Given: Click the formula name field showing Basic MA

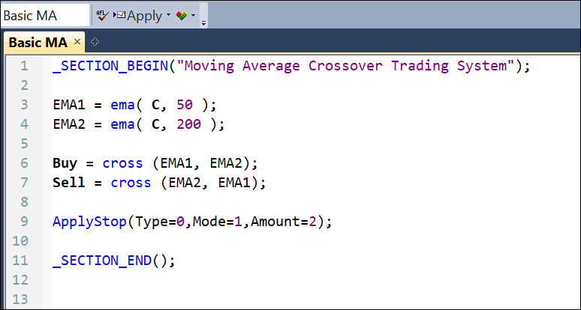Looking at the screenshot, I should tap(45, 15).
